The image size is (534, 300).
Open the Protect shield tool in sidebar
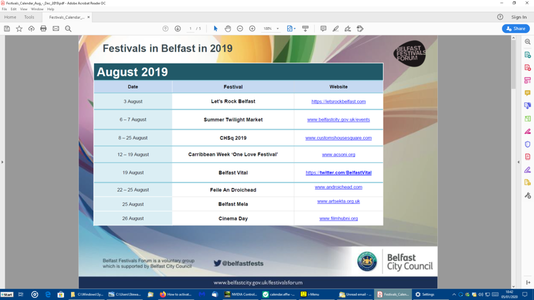528,144
